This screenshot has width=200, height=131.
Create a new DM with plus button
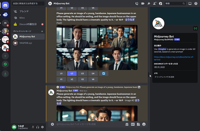[x=42, y=31]
